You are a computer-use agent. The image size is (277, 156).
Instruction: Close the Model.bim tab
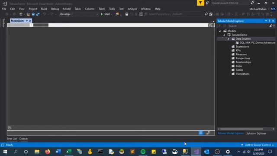pos(30,21)
